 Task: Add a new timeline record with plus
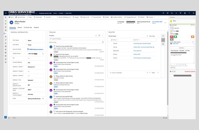click(x=96, y=36)
